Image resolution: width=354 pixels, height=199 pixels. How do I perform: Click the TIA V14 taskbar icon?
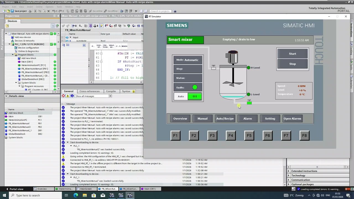(112, 195)
